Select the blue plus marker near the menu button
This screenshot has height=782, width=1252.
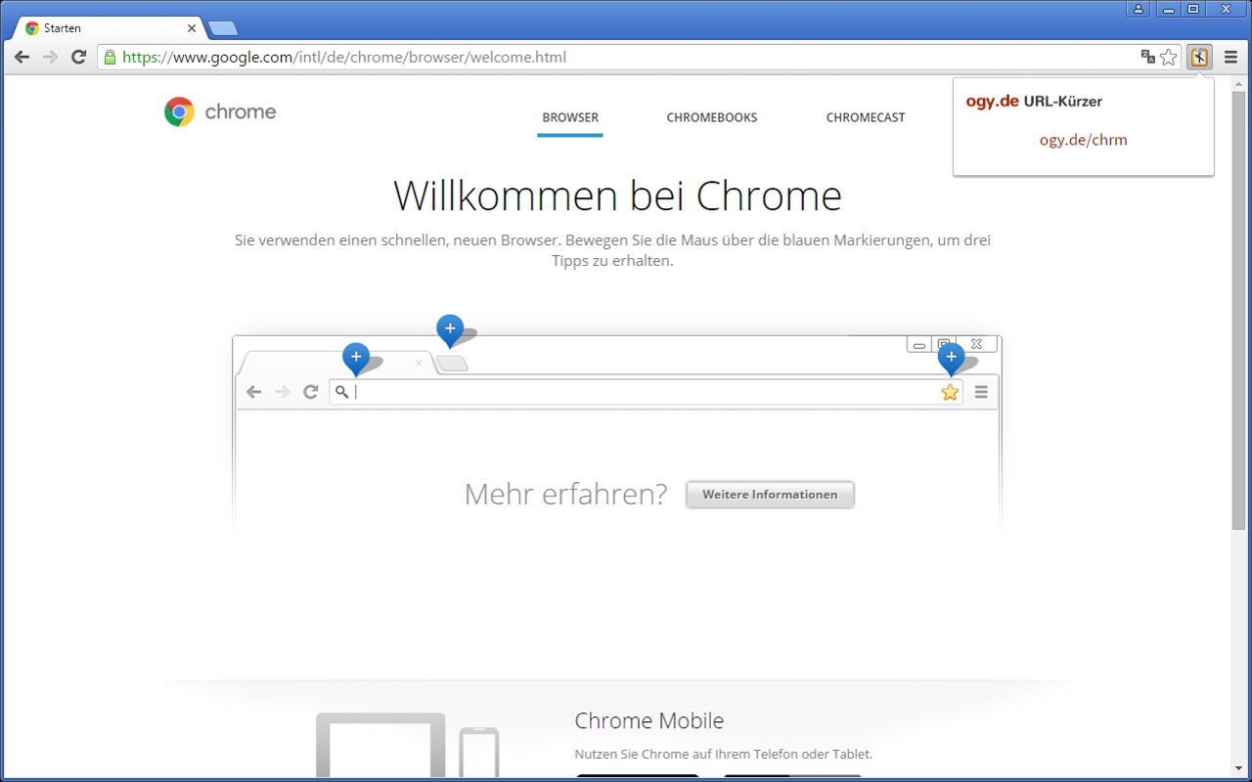pos(951,359)
